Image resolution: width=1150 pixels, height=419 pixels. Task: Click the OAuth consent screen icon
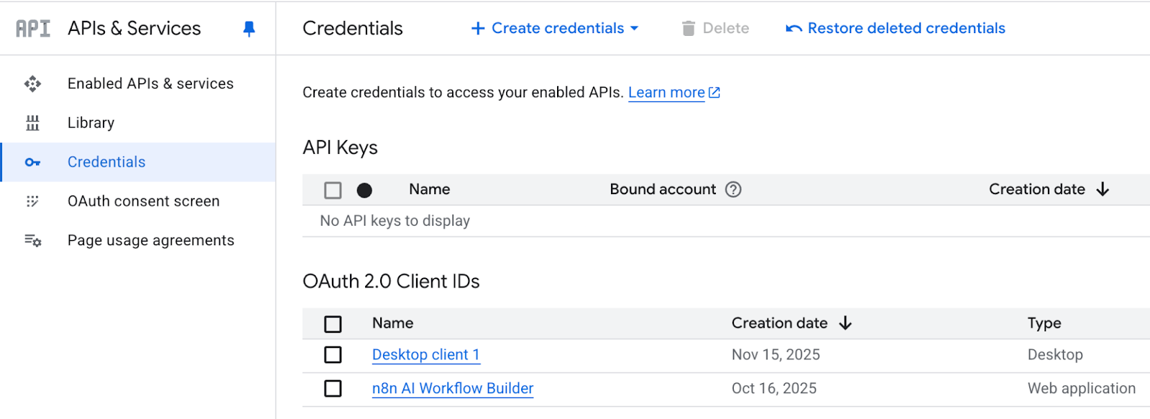(32, 201)
